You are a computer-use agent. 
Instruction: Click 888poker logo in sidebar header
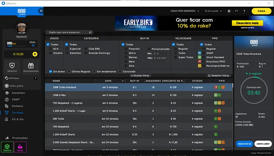[x=22, y=12]
